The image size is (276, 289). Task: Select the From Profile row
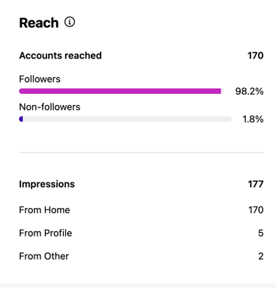coord(141,233)
